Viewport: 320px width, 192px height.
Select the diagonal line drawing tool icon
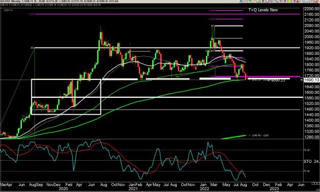[x=276, y=1]
